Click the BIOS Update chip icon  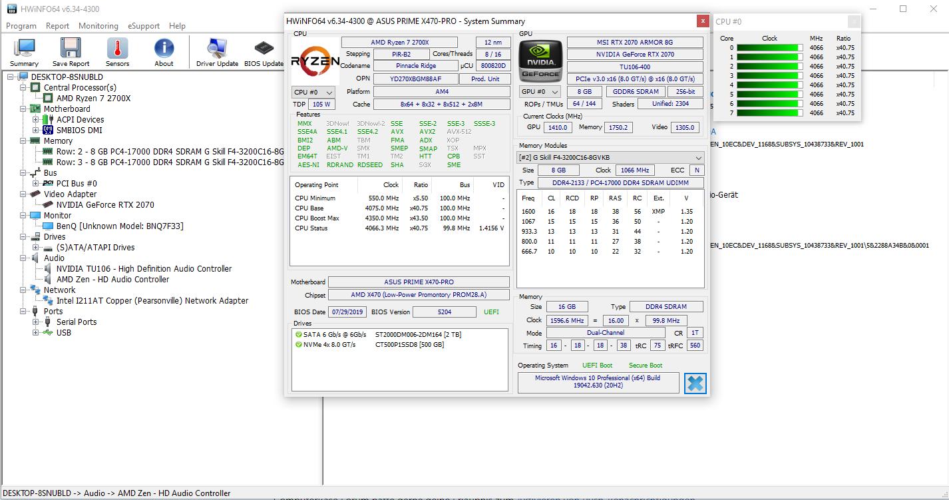pos(264,53)
